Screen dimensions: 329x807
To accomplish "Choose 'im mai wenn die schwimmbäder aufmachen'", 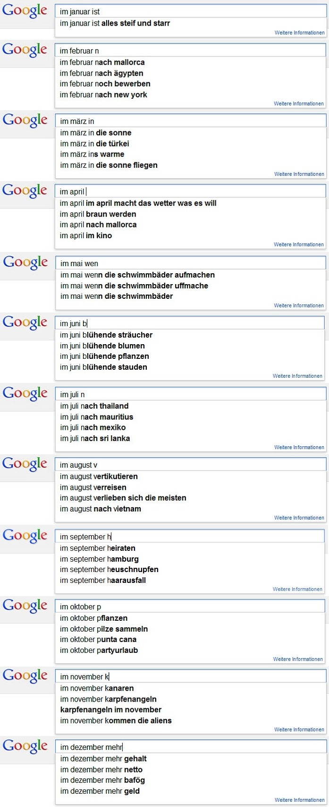I will 137,275.
